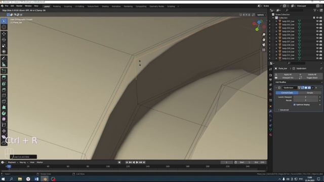This screenshot has height=182, width=324.
Task: Toggle Collection visibility eye icon
Action: tap(317, 18)
